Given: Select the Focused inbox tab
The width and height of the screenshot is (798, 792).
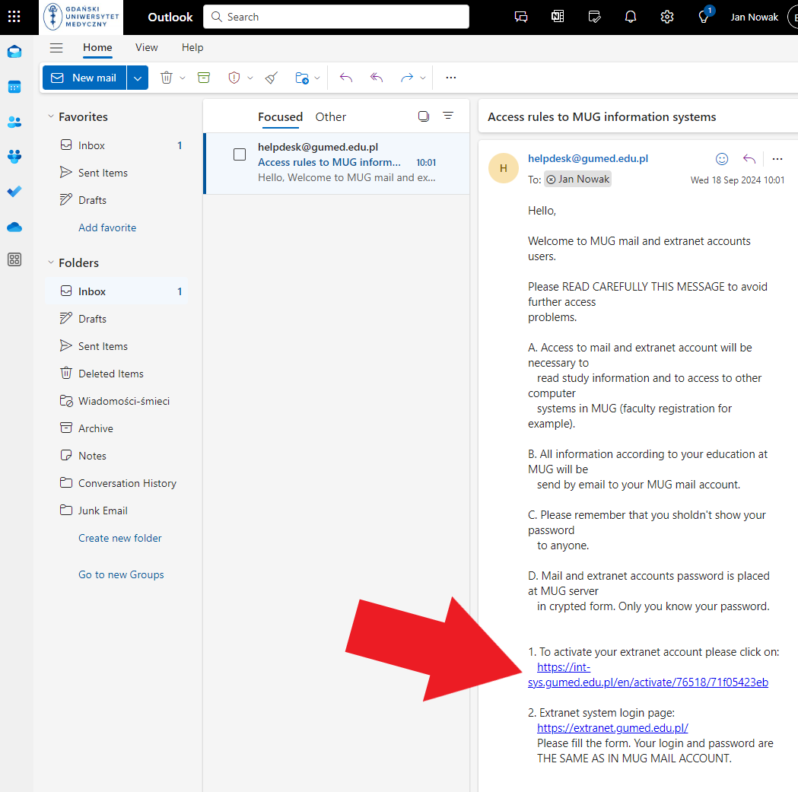Looking at the screenshot, I should coord(281,116).
